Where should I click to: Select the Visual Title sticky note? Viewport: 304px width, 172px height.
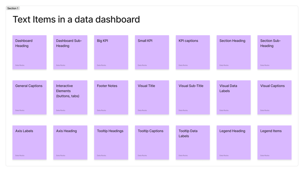(x=152, y=97)
